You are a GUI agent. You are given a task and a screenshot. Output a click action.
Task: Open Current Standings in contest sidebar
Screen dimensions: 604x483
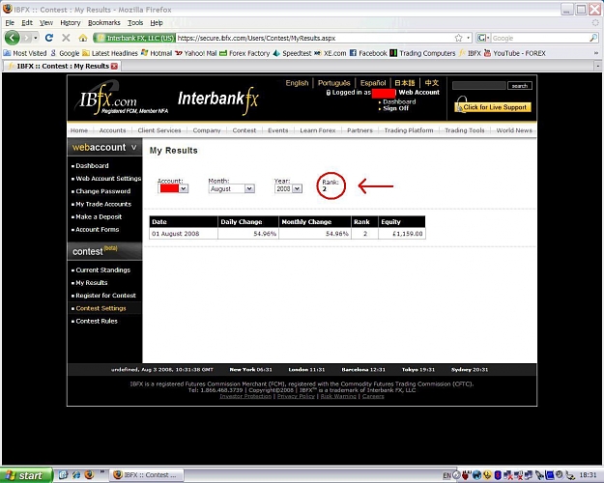coord(102,270)
